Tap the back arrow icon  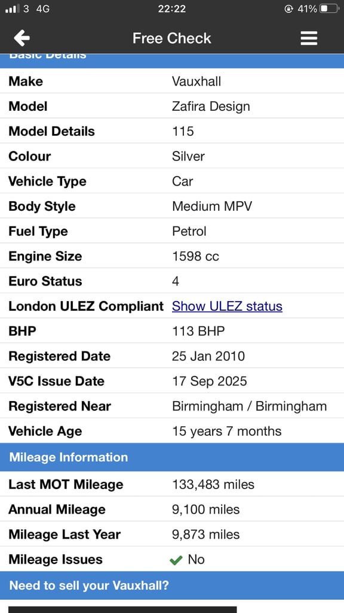coord(21,38)
